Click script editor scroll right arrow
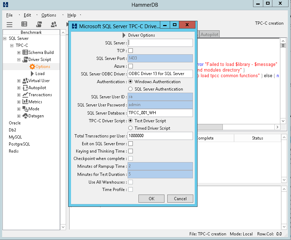This screenshot has width=291, height=240. tap(277, 127)
